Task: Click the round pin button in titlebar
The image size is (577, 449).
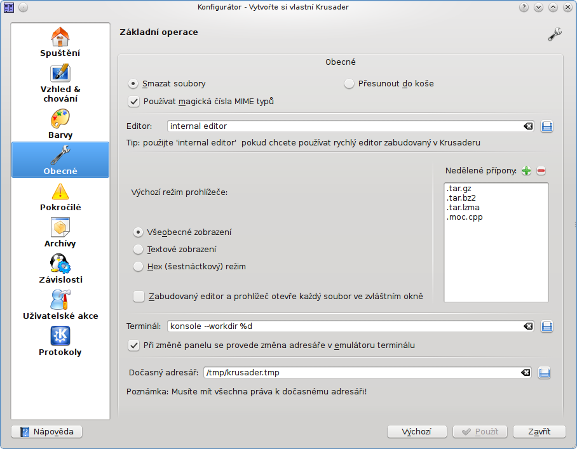Action: coord(23,8)
